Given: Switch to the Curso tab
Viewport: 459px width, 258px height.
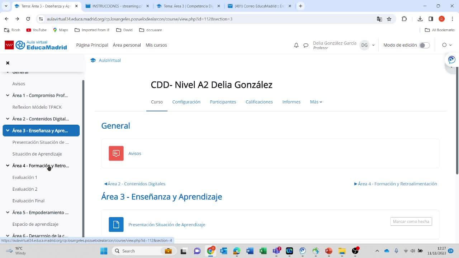Looking at the screenshot, I should click(157, 102).
